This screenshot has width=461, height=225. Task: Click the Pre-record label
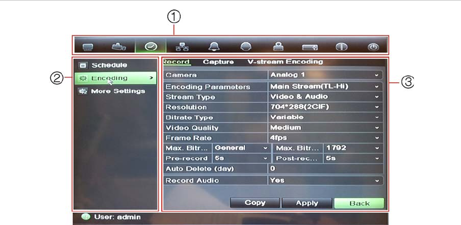click(x=186, y=158)
